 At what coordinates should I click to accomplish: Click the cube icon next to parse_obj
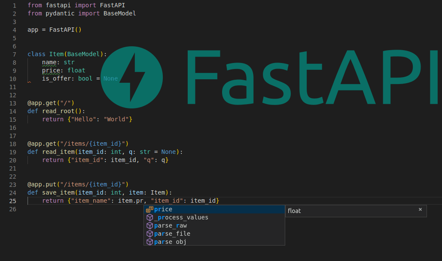(x=150, y=242)
